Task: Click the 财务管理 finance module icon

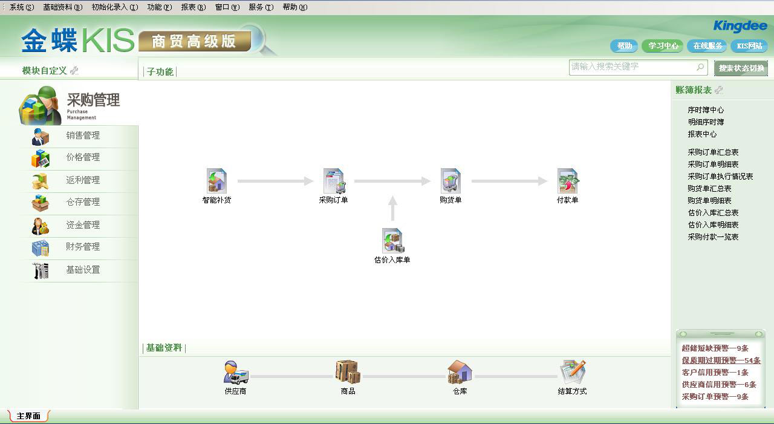Action: pyautogui.click(x=41, y=248)
